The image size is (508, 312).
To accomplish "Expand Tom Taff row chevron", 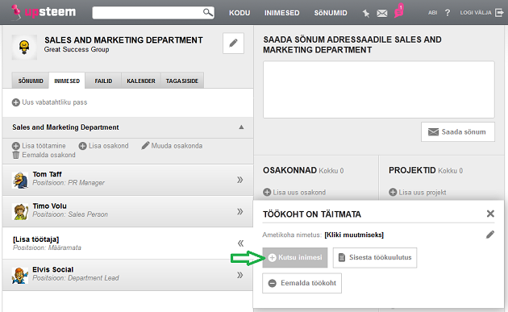I will 239,180.
